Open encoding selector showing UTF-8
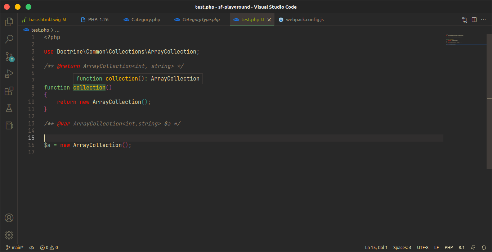Image resolution: width=492 pixels, height=252 pixels. pyautogui.click(x=422, y=248)
